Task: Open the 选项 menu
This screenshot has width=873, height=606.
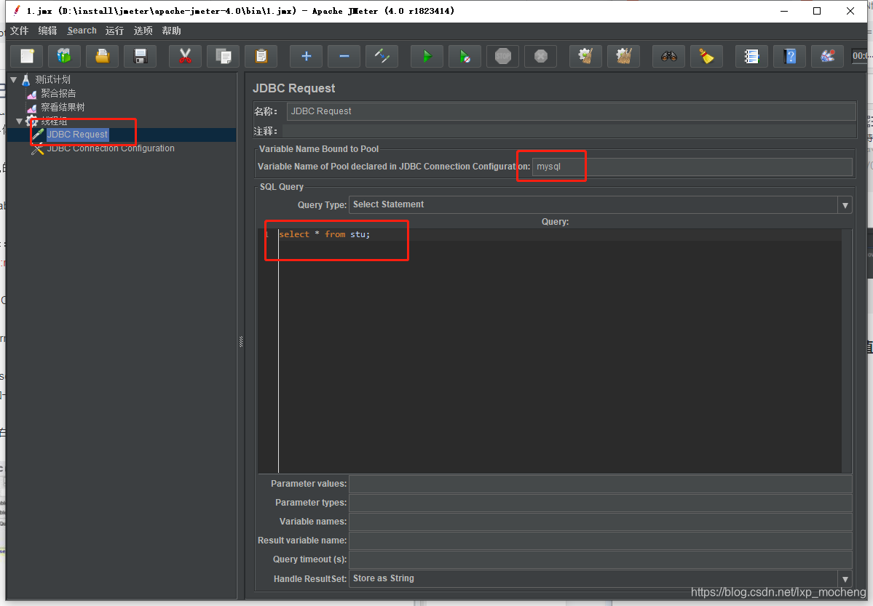Action: (143, 31)
